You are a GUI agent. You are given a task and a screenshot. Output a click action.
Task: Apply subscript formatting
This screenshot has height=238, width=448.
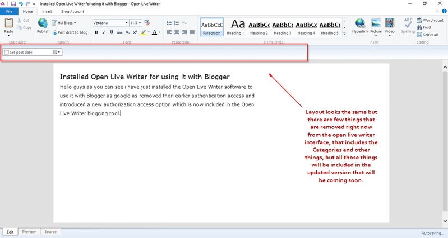[x=127, y=32]
